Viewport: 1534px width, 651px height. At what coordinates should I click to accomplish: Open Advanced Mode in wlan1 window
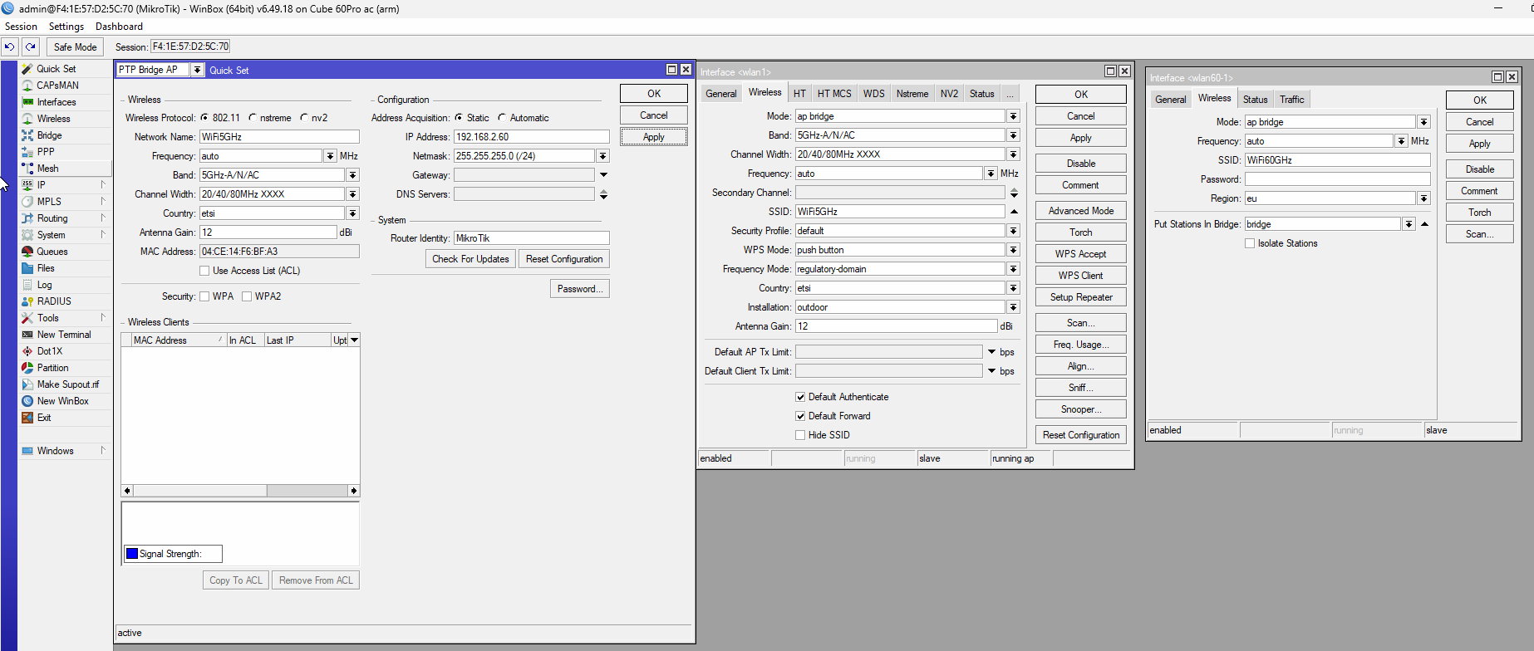pyautogui.click(x=1081, y=211)
